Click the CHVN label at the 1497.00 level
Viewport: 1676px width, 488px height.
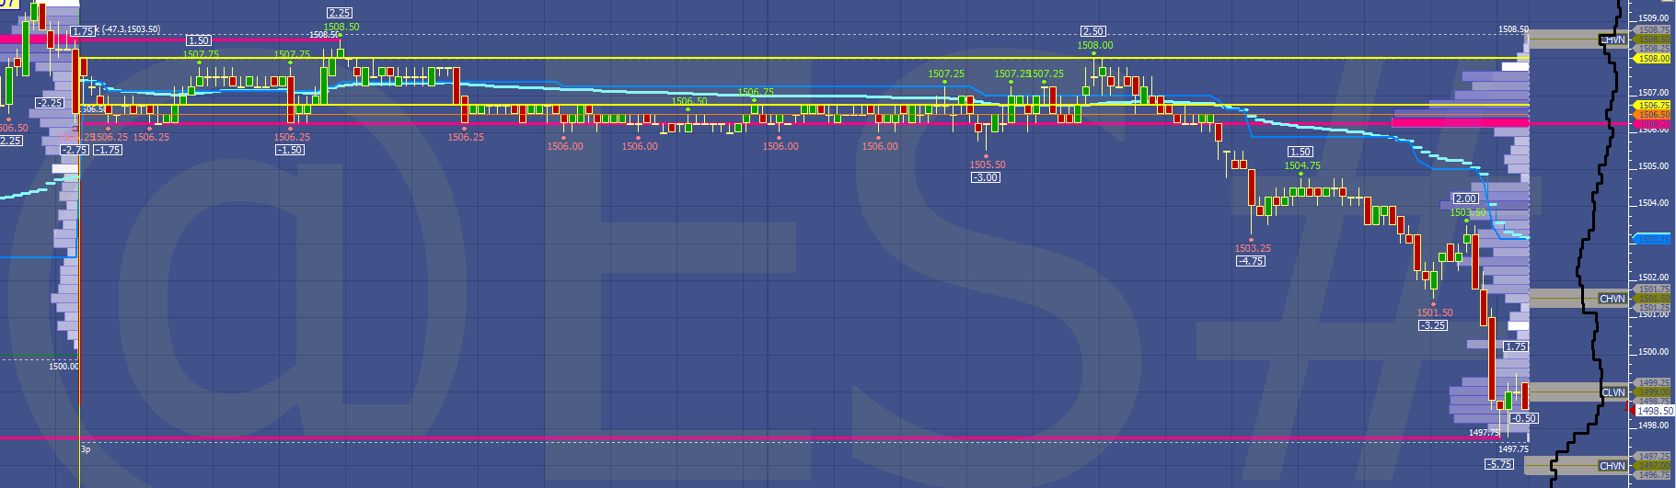click(1612, 466)
